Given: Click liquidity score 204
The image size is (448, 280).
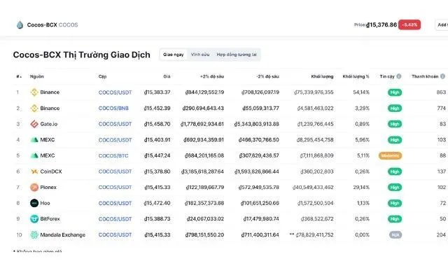Looking at the screenshot, I should tap(441, 235).
